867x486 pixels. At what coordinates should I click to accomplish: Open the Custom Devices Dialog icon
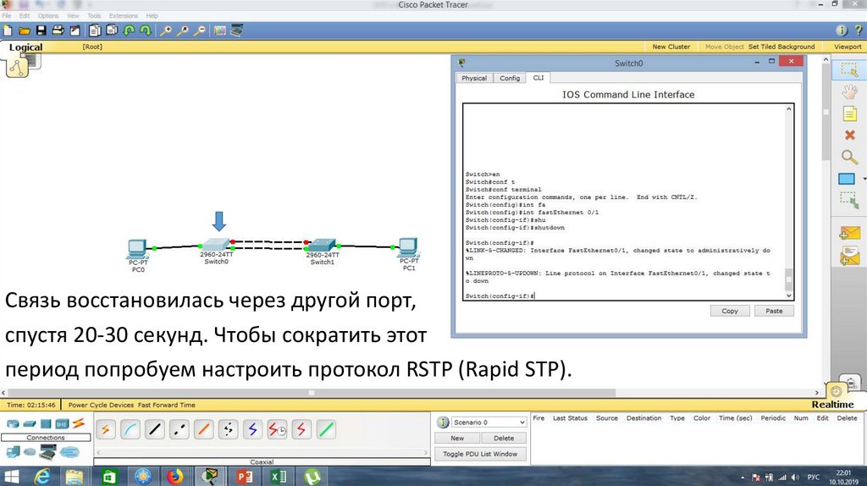point(237,30)
